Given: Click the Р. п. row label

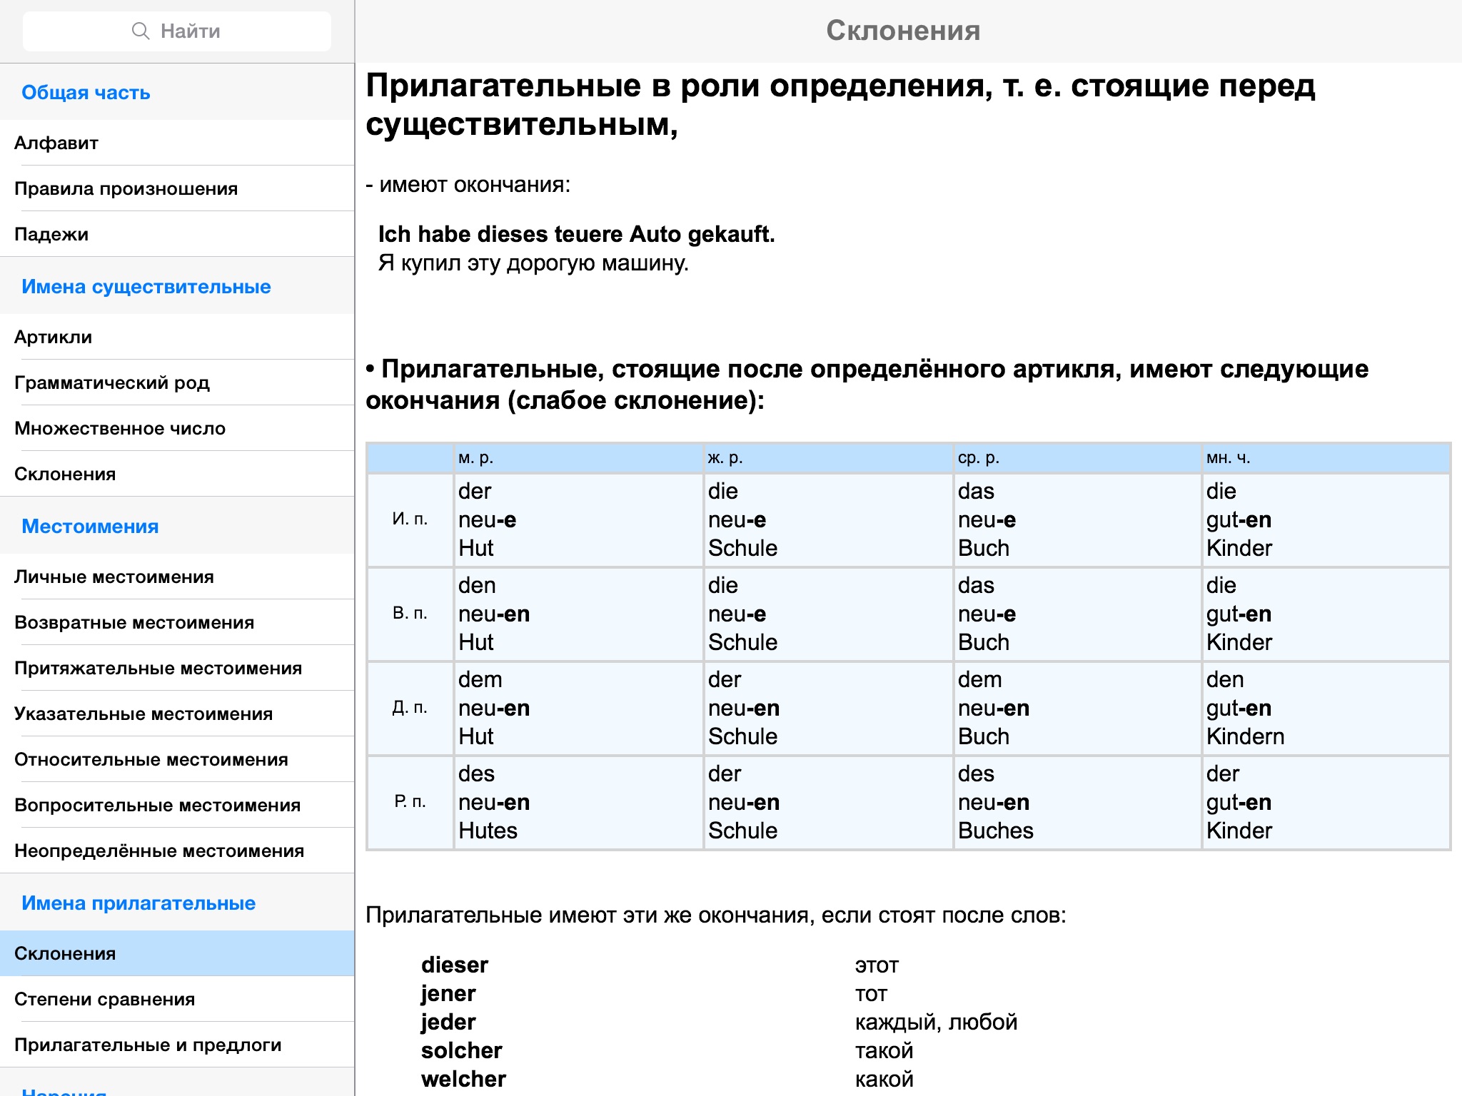Looking at the screenshot, I should click(x=410, y=802).
